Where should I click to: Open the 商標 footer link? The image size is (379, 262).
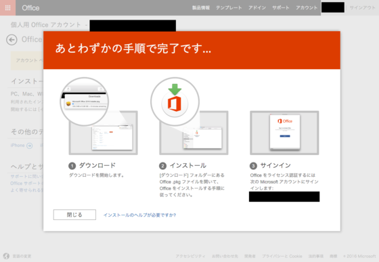pos(333,256)
